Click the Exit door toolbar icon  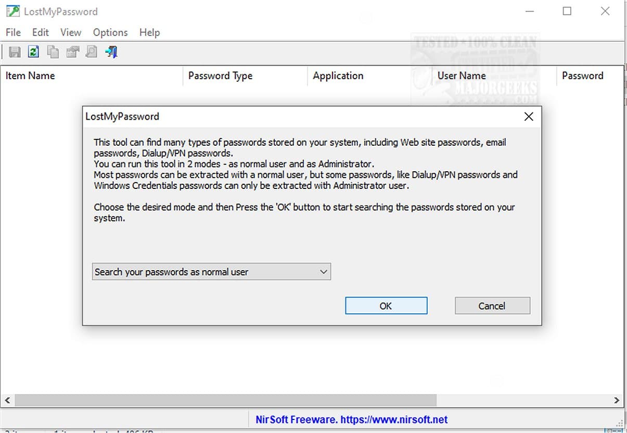point(111,52)
